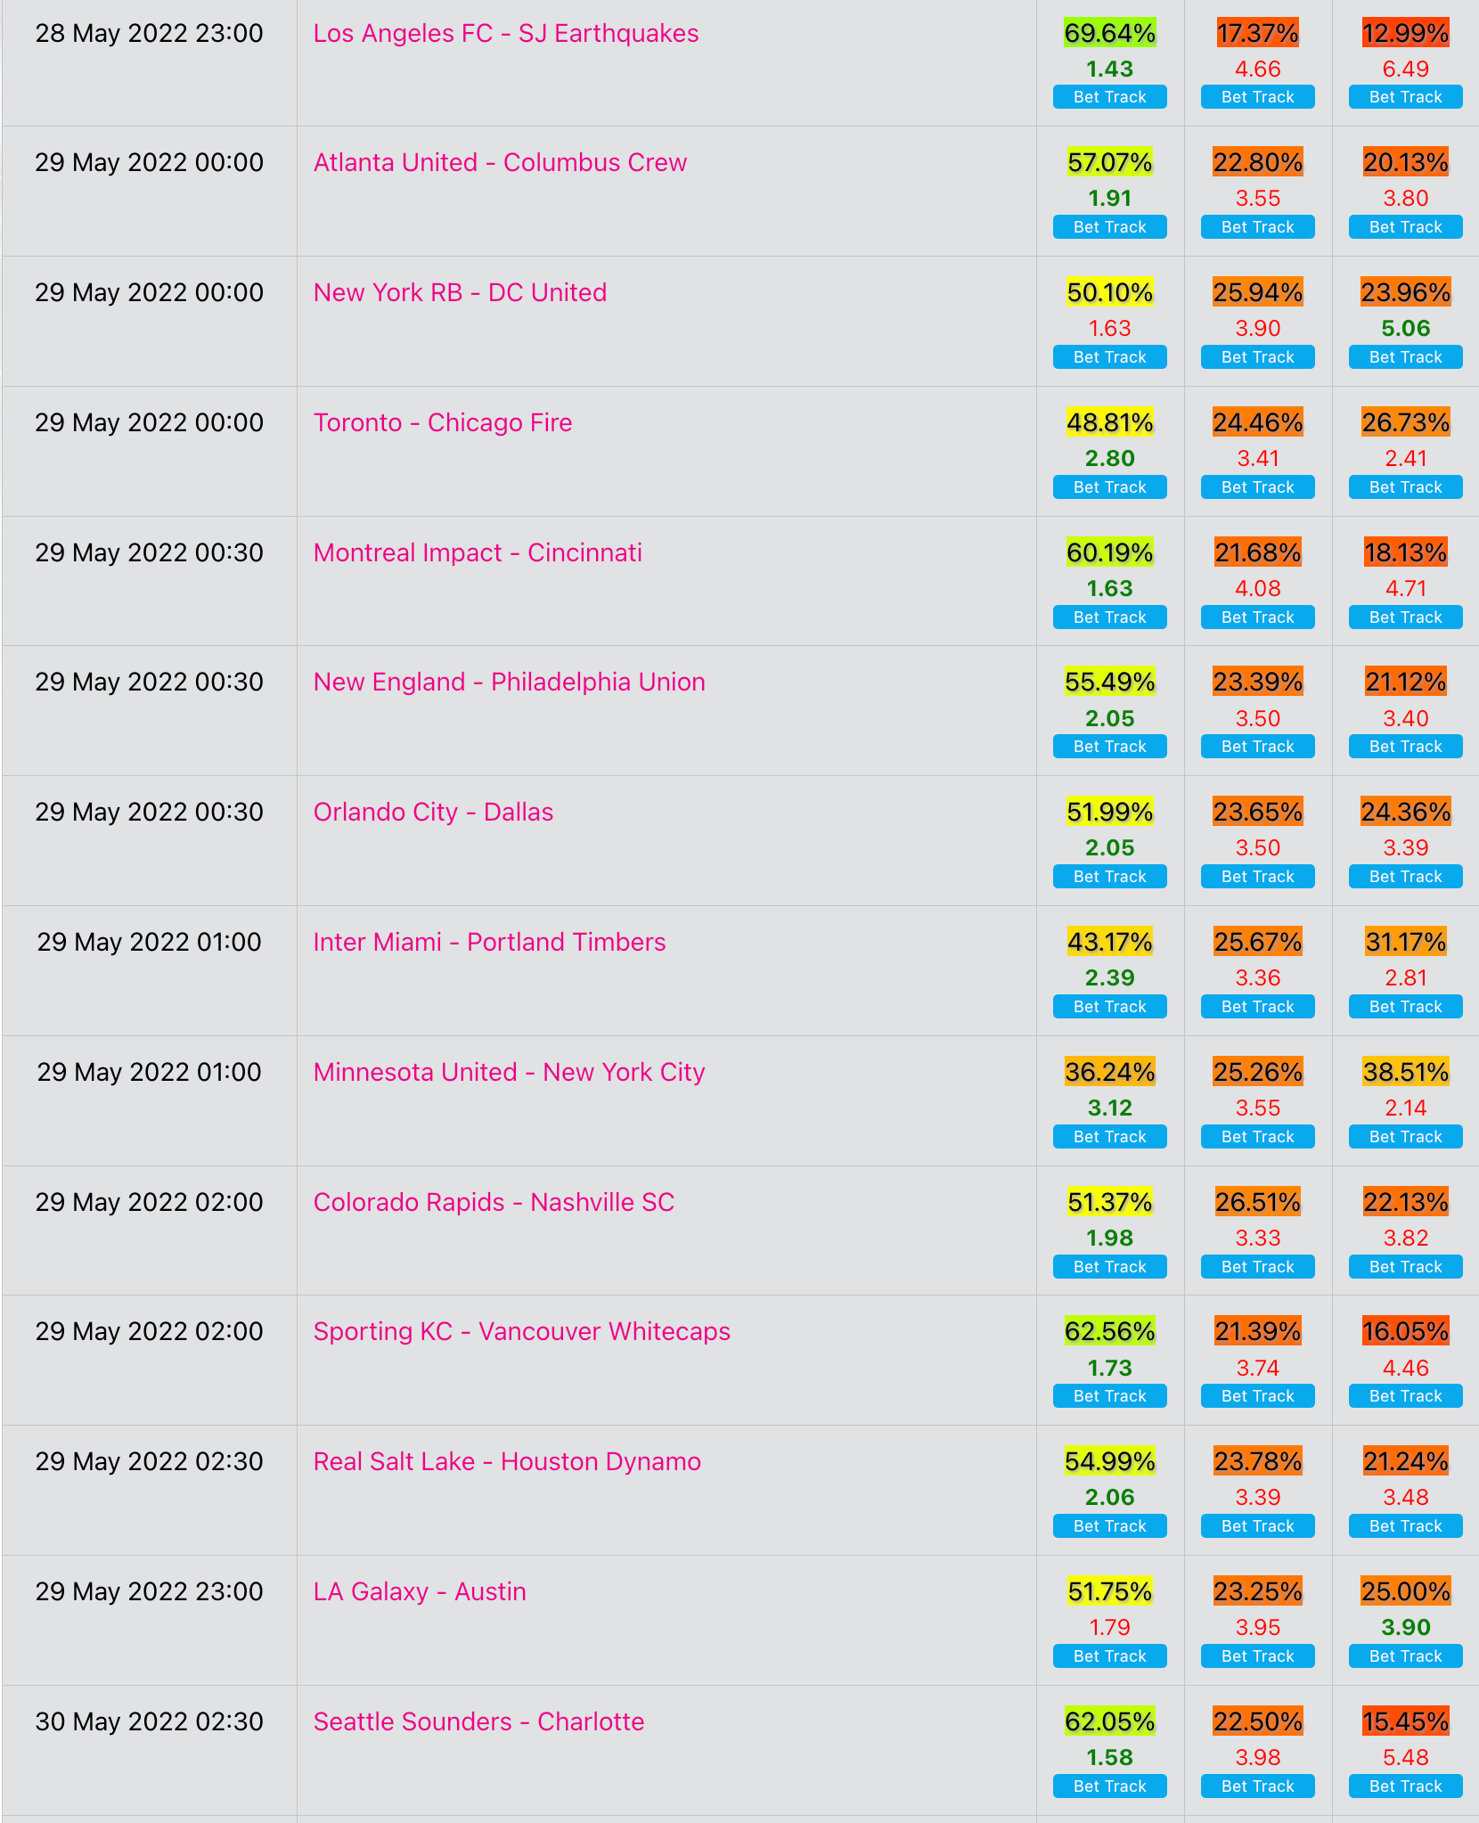Click Bet Track under 1.58 for Seattle Sounders

(x=1109, y=1786)
